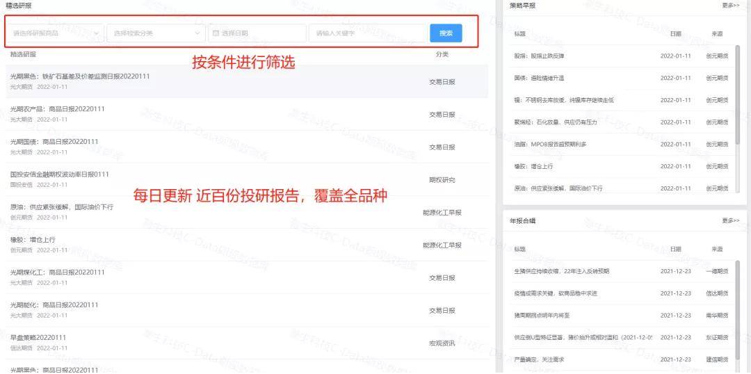Image resolution: width=751 pixels, height=374 pixels.
Task: Click the 策略早报 list scrollbar
Action: (x=738, y=95)
